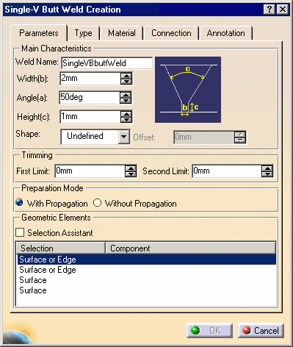Image resolution: width=293 pixels, height=347 pixels.
Task: Increase Width(b) with up arrow
Action: pyautogui.click(x=126, y=76)
